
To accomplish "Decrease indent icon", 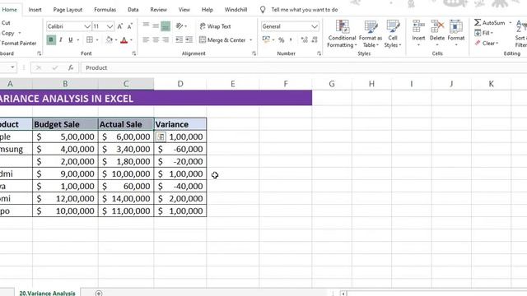I will (x=180, y=40).
